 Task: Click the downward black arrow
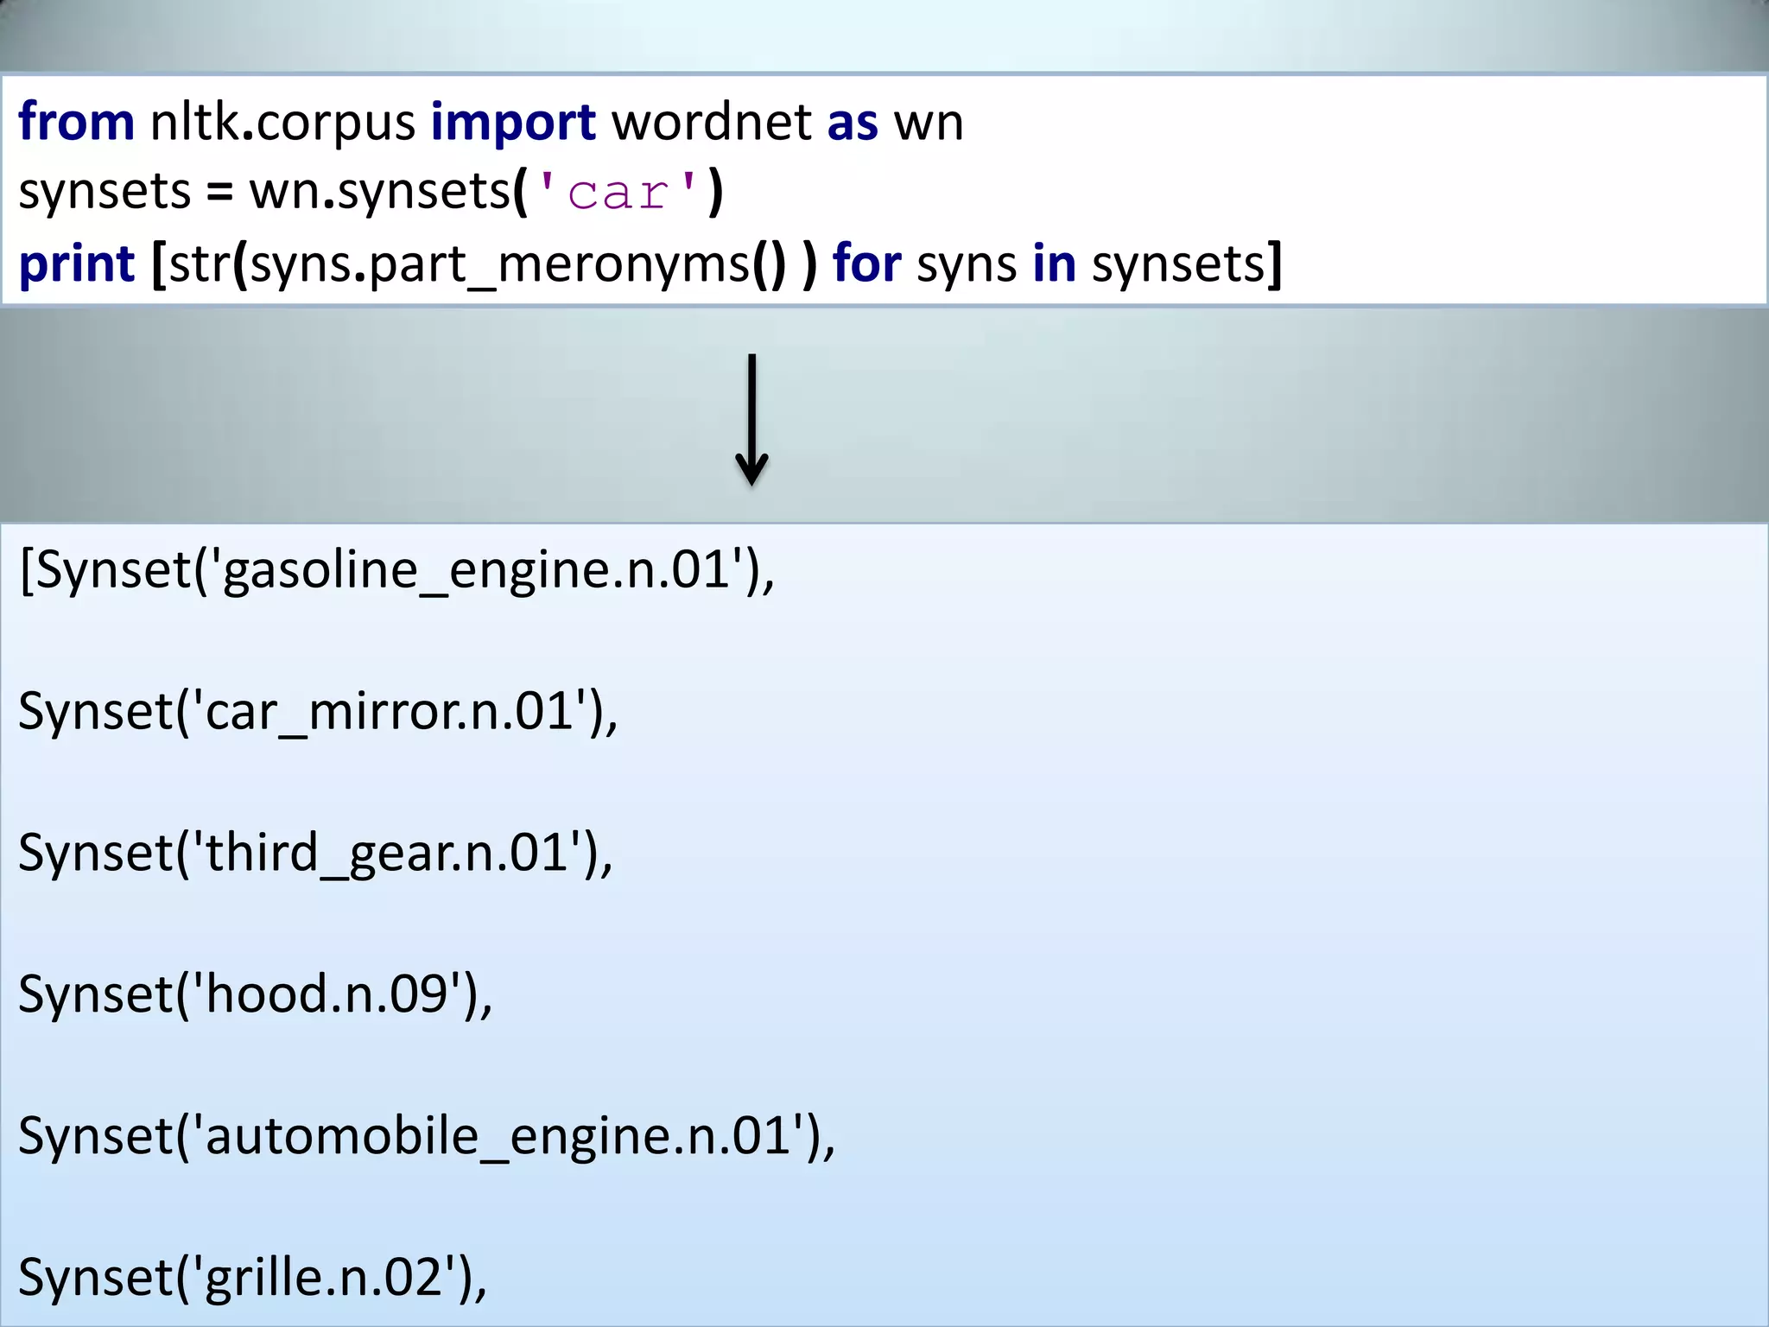pyautogui.click(x=751, y=420)
